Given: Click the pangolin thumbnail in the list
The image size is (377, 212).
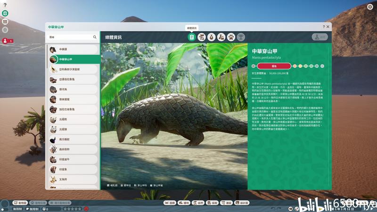Looking at the screenshot, I should click(53, 59).
